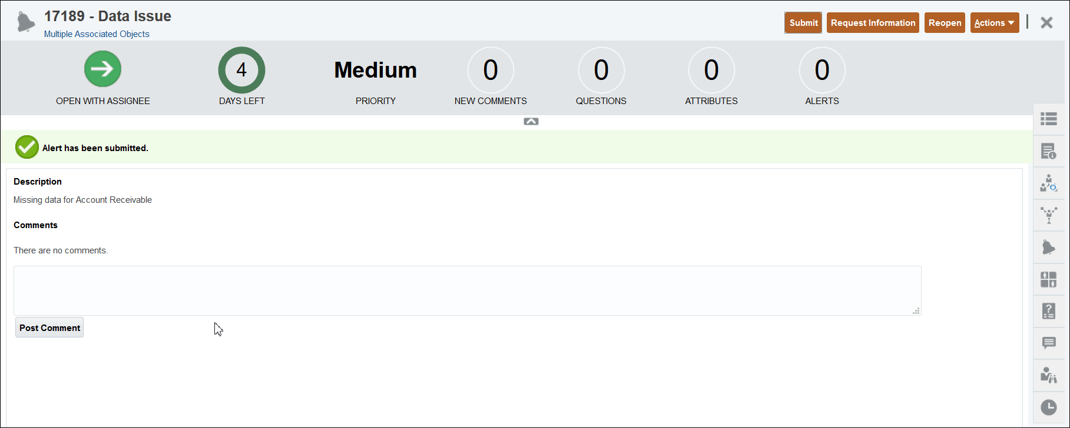Open the History panel via clock icon
Image resolution: width=1070 pixels, height=428 pixels.
pos(1050,406)
